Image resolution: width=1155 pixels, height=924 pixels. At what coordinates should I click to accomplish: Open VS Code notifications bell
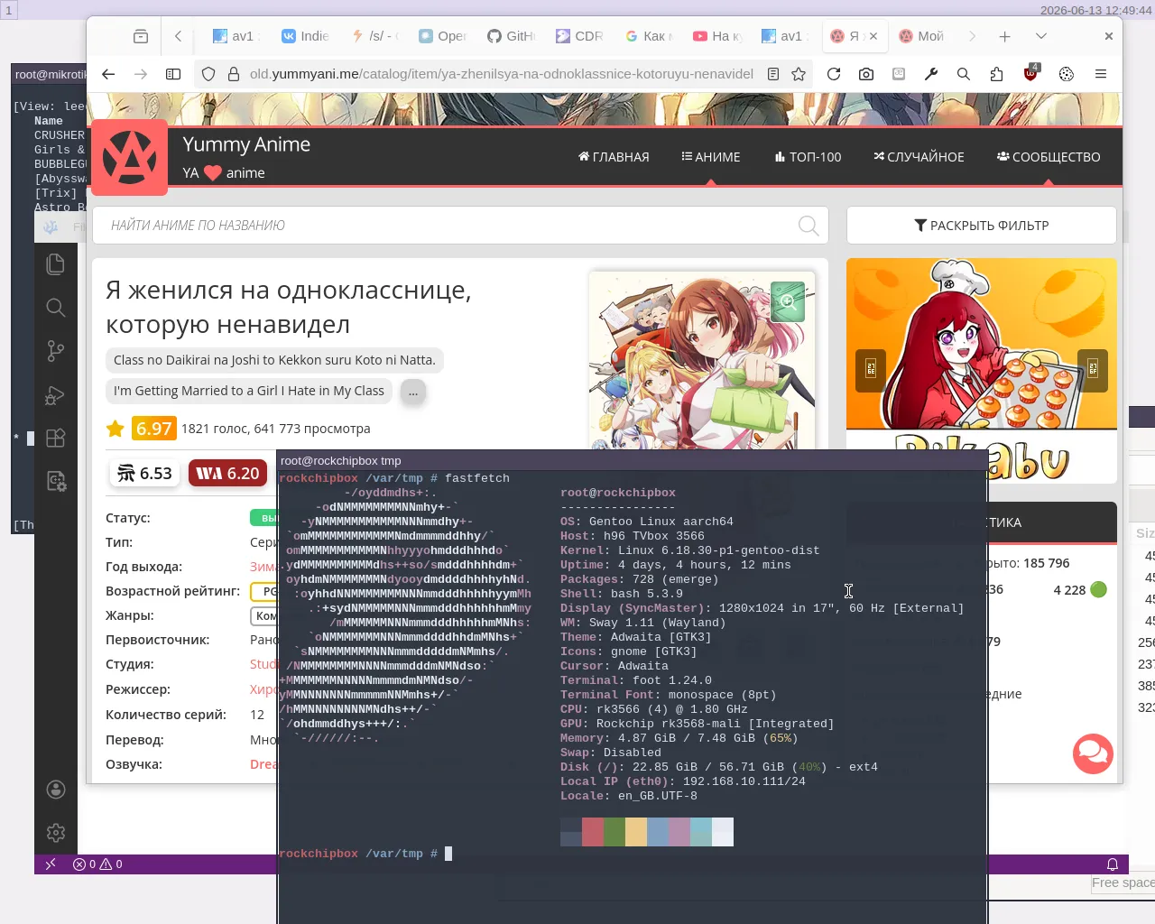point(1113,864)
